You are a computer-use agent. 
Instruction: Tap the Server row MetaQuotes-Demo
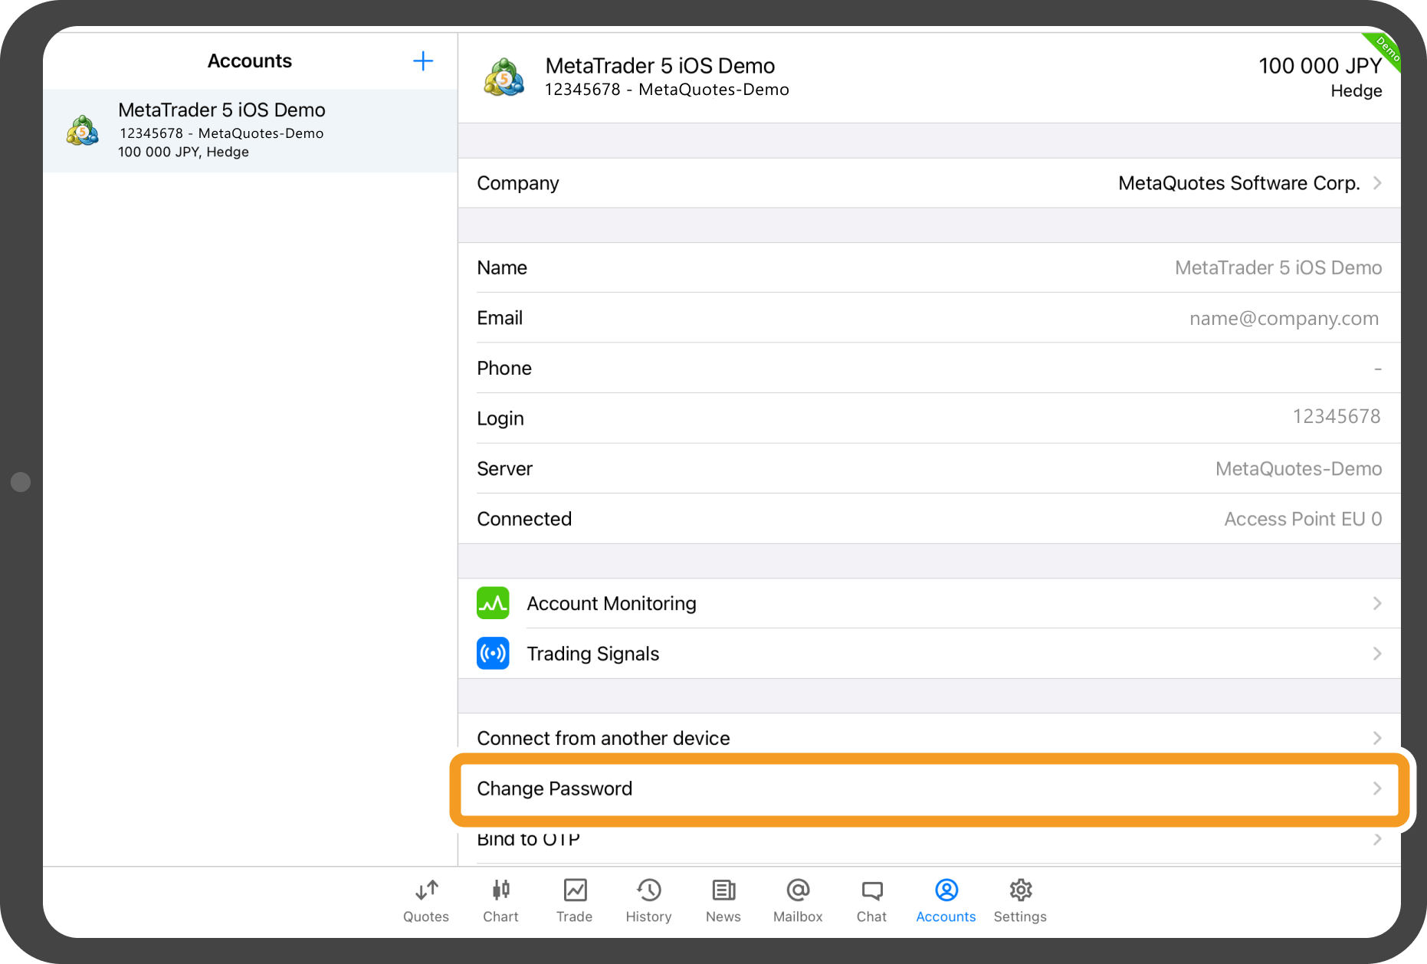(x=1298, y=468)
